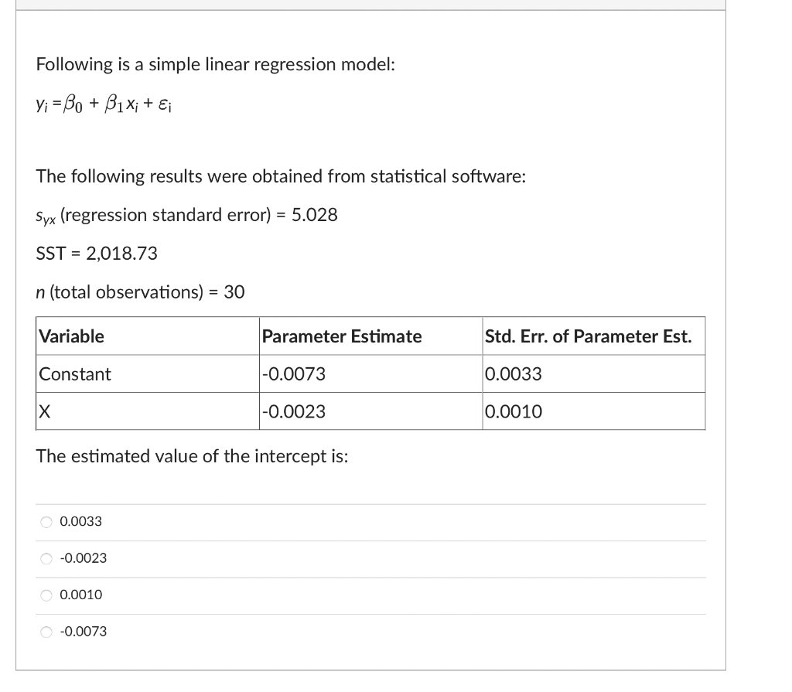Click the 'obtained from statistical software' sentence
The width and height of the screenshot is (792, 692).
(281, 177)
